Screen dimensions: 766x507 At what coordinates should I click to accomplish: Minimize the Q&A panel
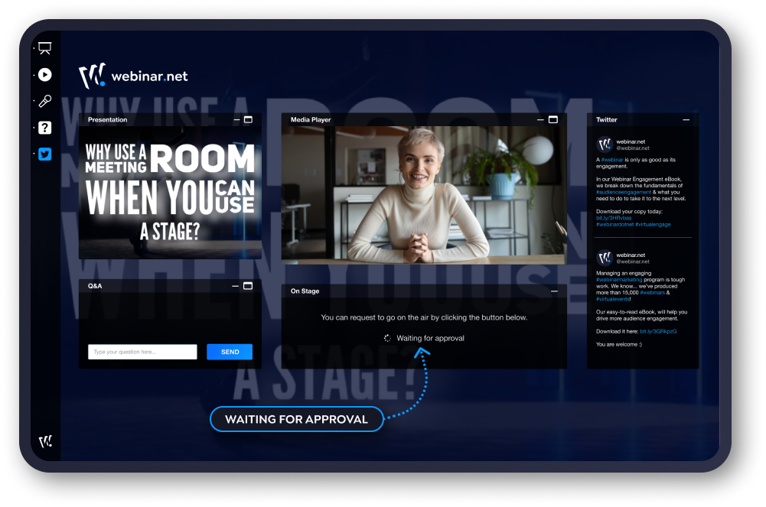coord(236,286)
